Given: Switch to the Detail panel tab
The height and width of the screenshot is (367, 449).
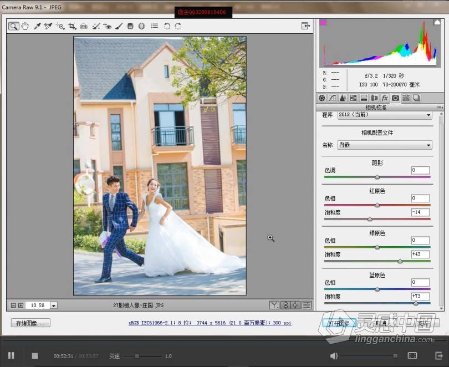Looking at the screenshot, I should coord(343,98).
